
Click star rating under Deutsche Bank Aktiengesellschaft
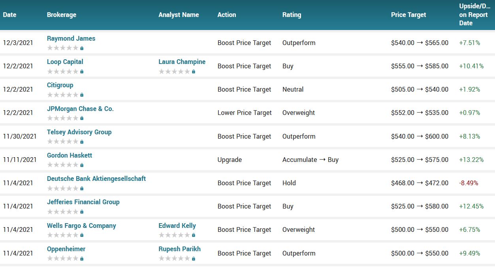(63, 188)
